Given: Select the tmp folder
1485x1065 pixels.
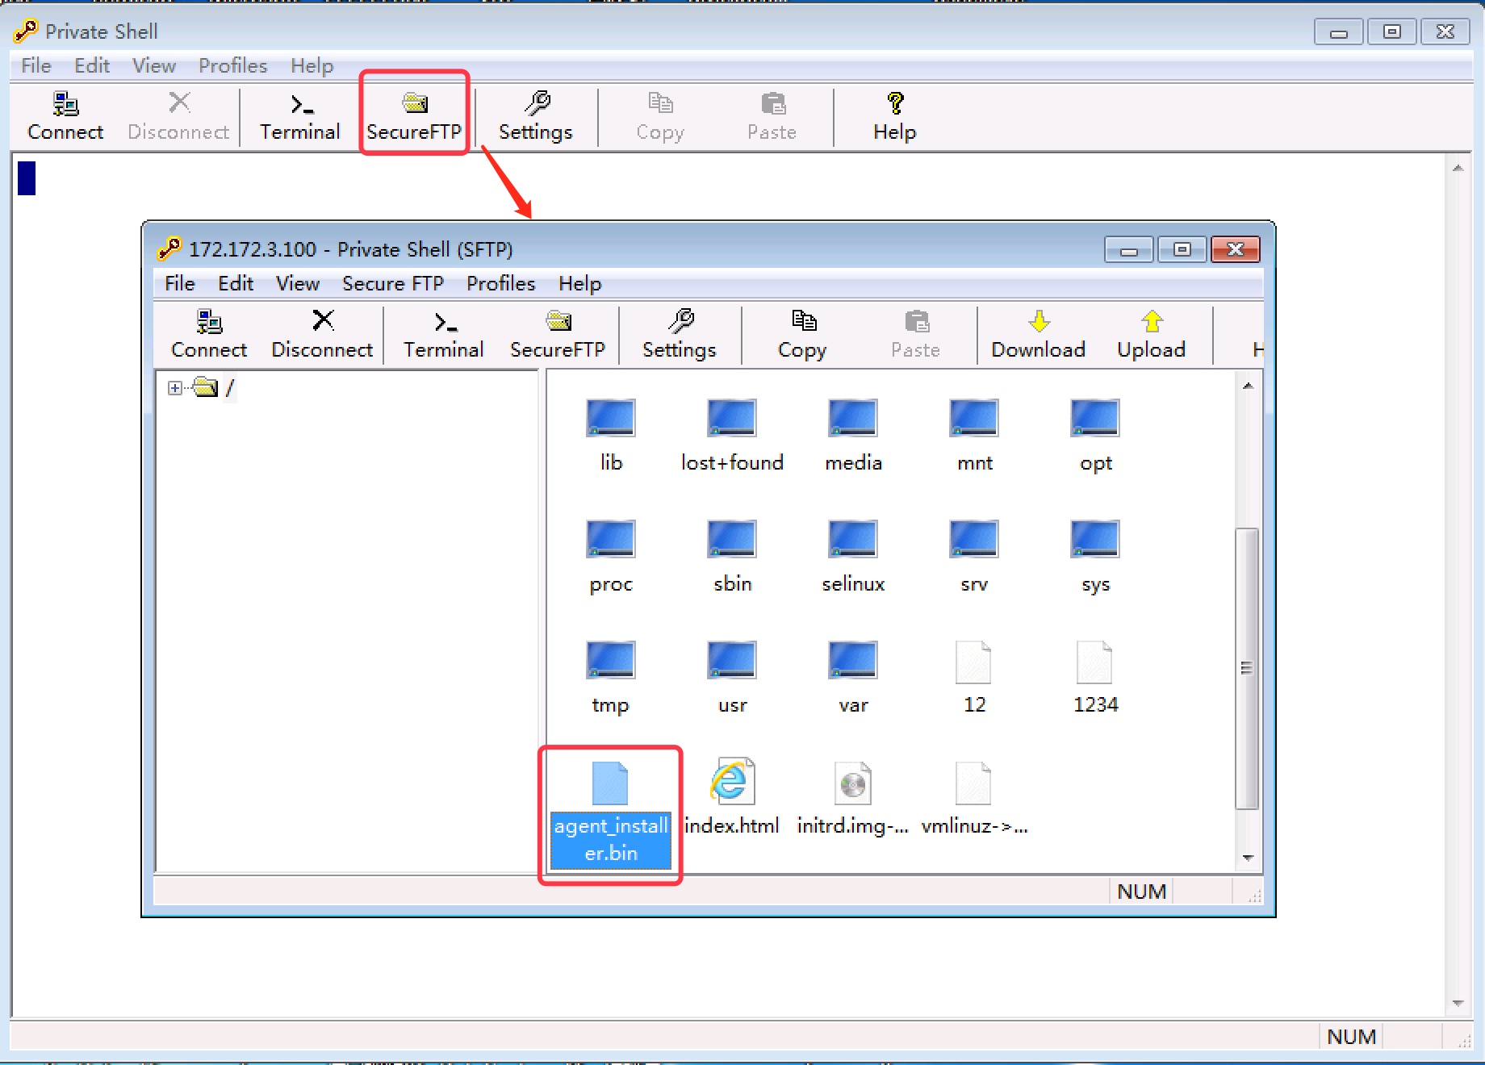Looking at the screenshot, I should tap(611, 678).
